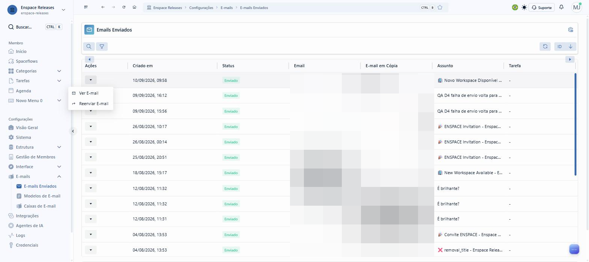Click the Buscar... search field
The image size is (589, 262).
tap(35, 27)
